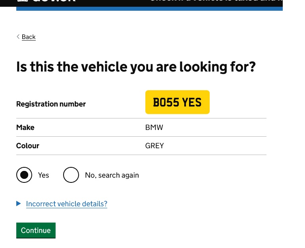The width and height of the screenshot is (305, 248).
Task: Click the Colour row label
Action: pyautogui.click(x=28, y=146)
